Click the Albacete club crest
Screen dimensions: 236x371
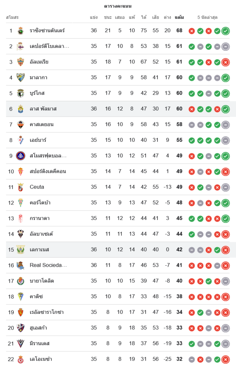tap(20, 234)
